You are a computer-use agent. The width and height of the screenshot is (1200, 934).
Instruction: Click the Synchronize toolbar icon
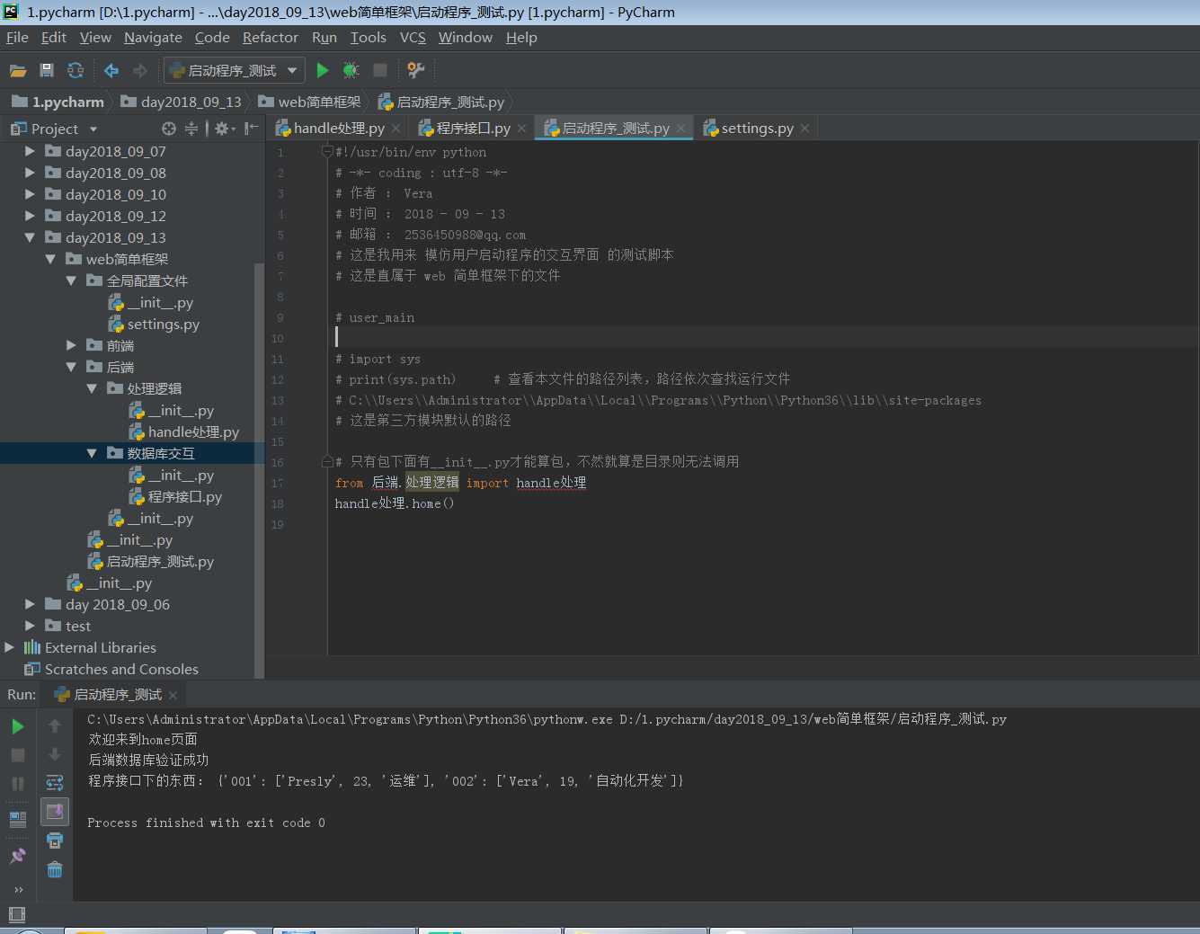coord(76,70)
